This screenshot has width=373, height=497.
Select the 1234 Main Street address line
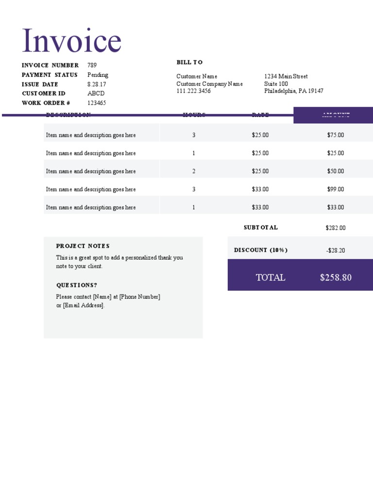[286, 76]
